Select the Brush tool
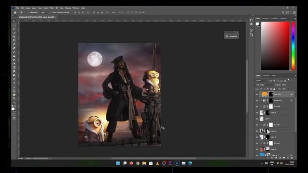 click(x=14, y=52)
